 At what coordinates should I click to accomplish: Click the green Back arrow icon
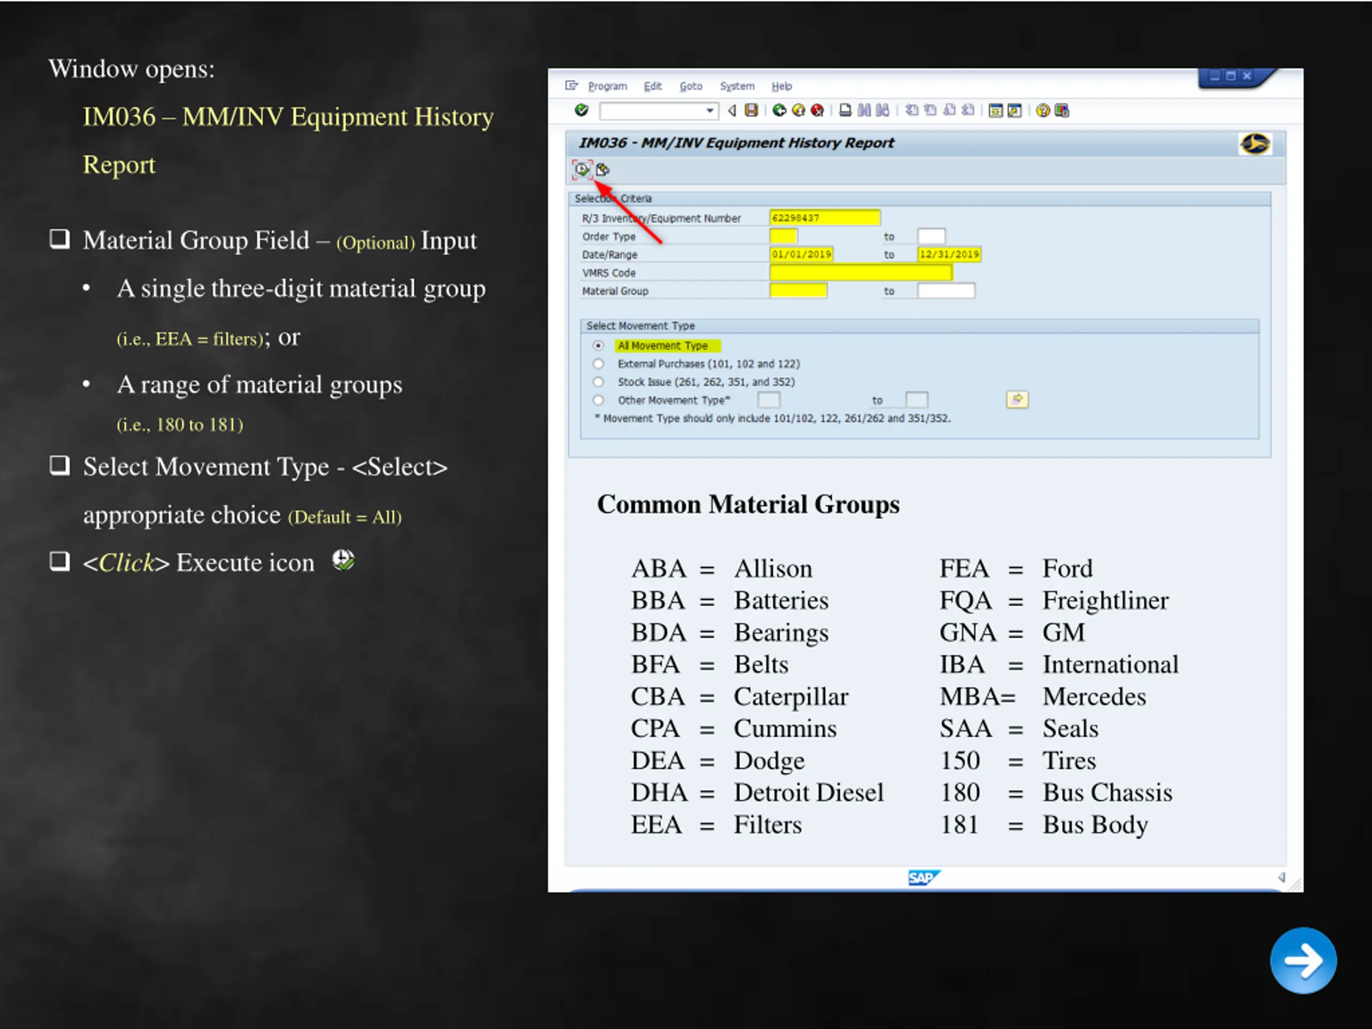click(779, 110)
